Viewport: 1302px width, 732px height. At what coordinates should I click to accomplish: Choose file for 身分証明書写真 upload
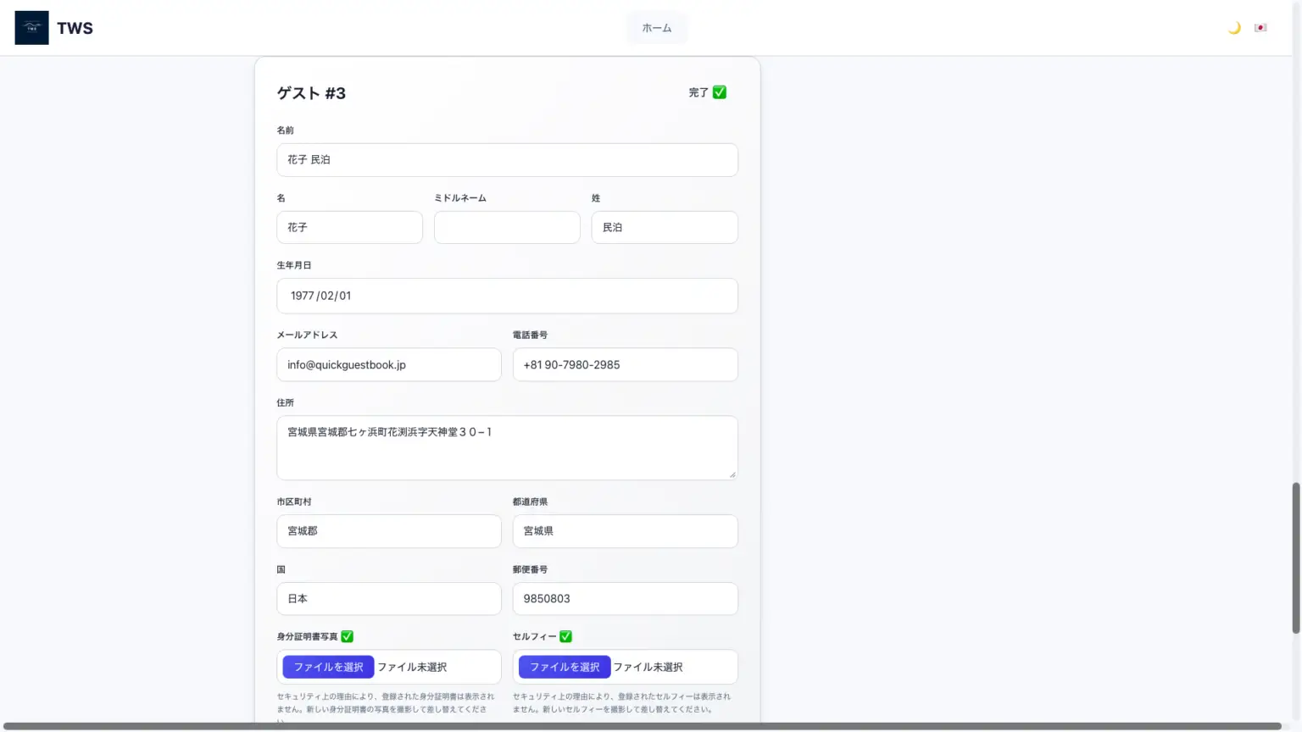(x=328, y=667)
